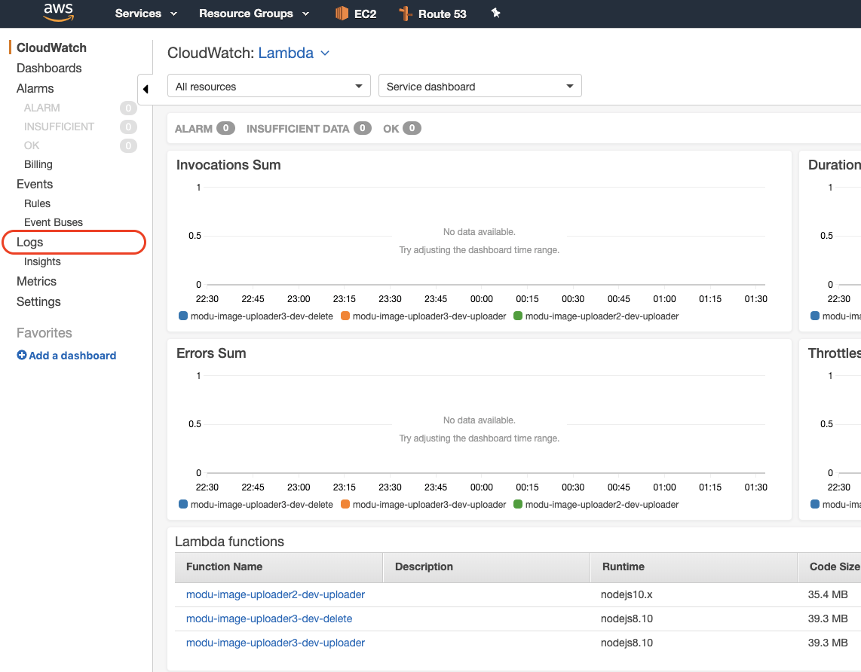Open Logs in the sidebar

[x=29, y=242]
